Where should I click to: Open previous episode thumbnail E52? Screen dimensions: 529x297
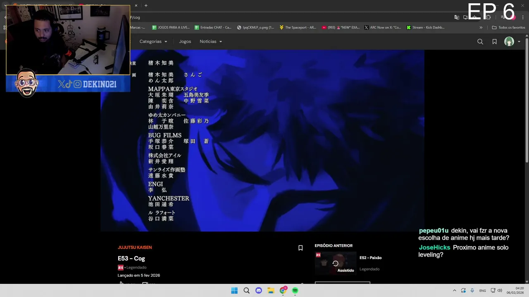tap(336, 263)
